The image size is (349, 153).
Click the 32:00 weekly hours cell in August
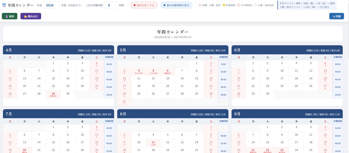click(223, 143)
